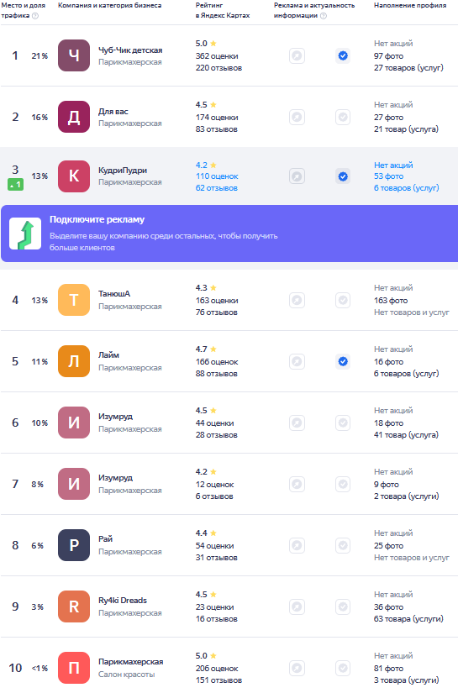Click the Подключите рекламу banner title
This screenshot has height=693, width=458.
click(97, 219)
